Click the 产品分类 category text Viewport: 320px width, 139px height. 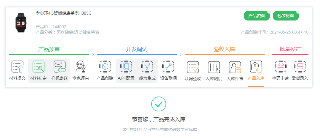(67, 32)
